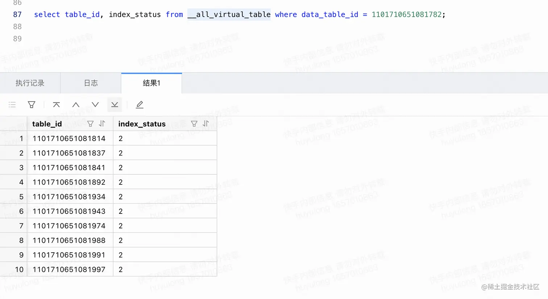The height and width of the screenshot is (299, 548).
Task: Click line number 87 in editor gutter
Action: tap(17, 14)
